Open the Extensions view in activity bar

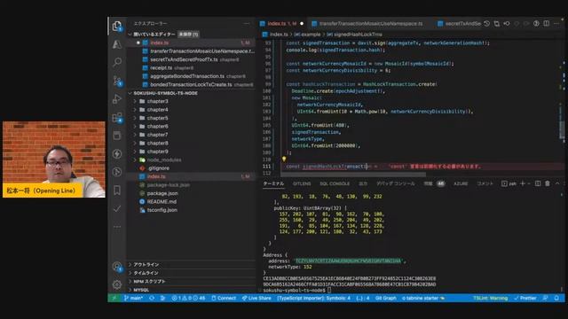coord(116,117)
